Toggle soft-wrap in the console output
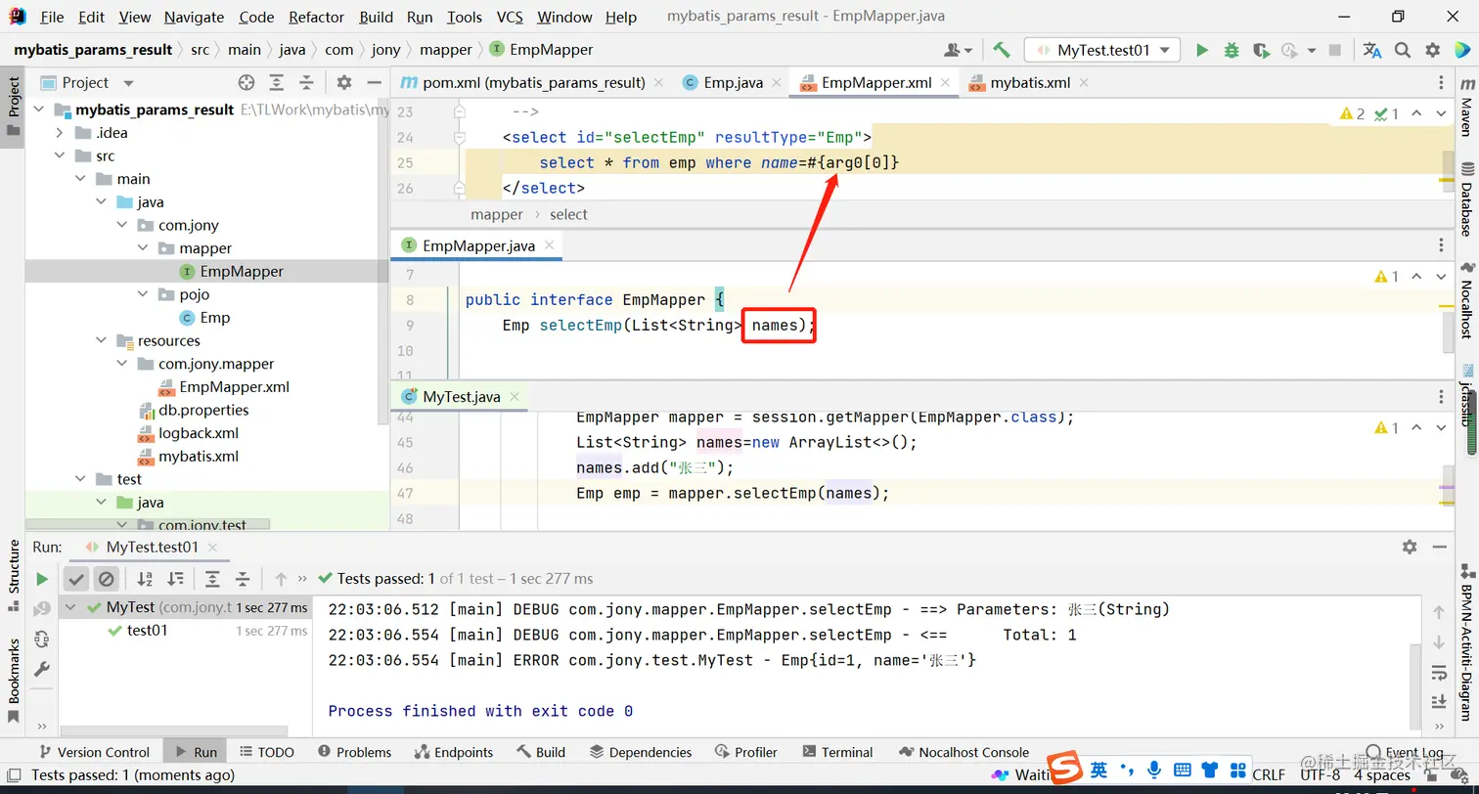1479x794 pixels. (x=1439, y=673)
